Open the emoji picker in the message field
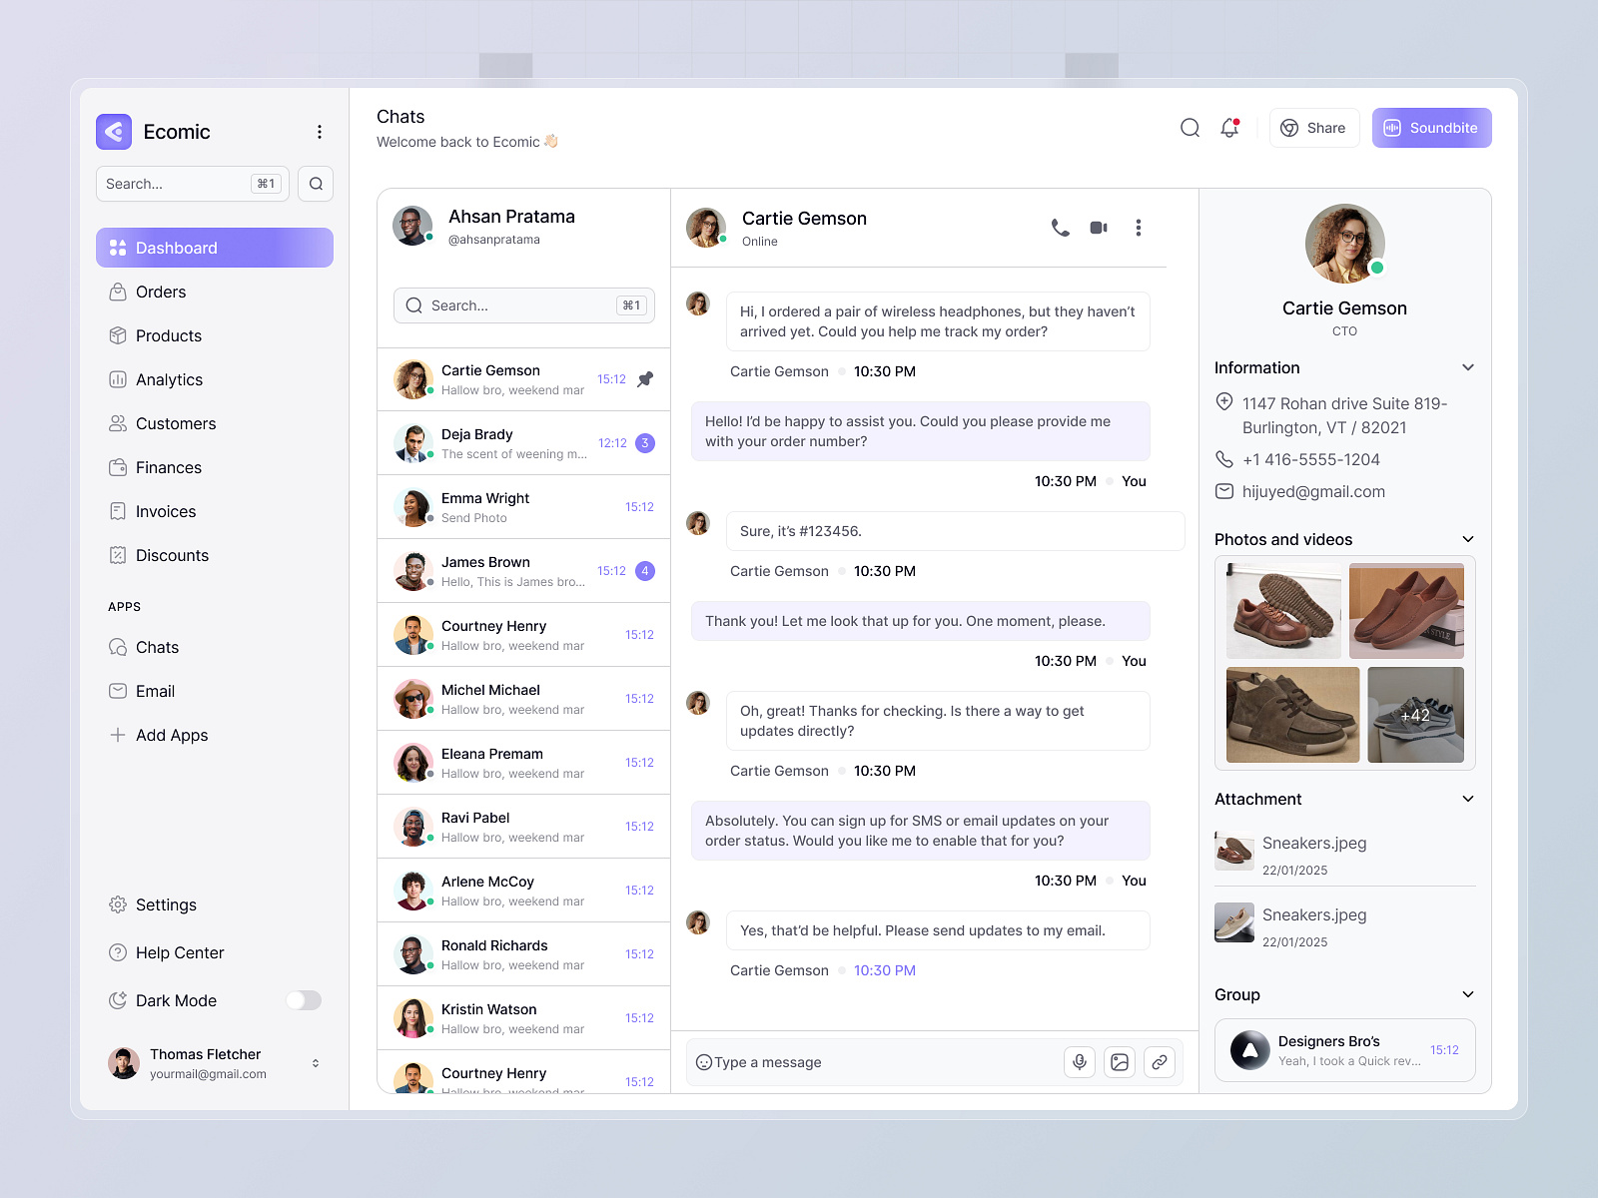The height and width of the screenshot is (1198, 1598). pos(703,1062)
